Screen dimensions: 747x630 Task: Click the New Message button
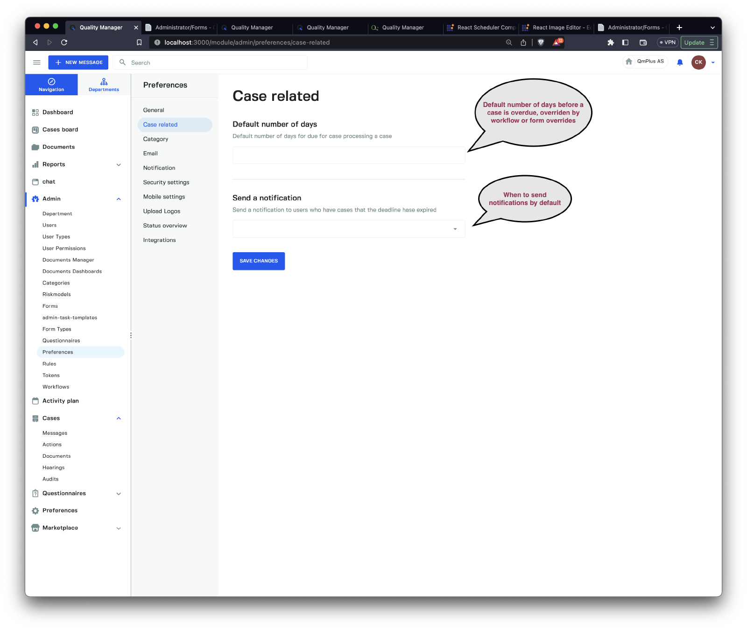click(78, 63)
